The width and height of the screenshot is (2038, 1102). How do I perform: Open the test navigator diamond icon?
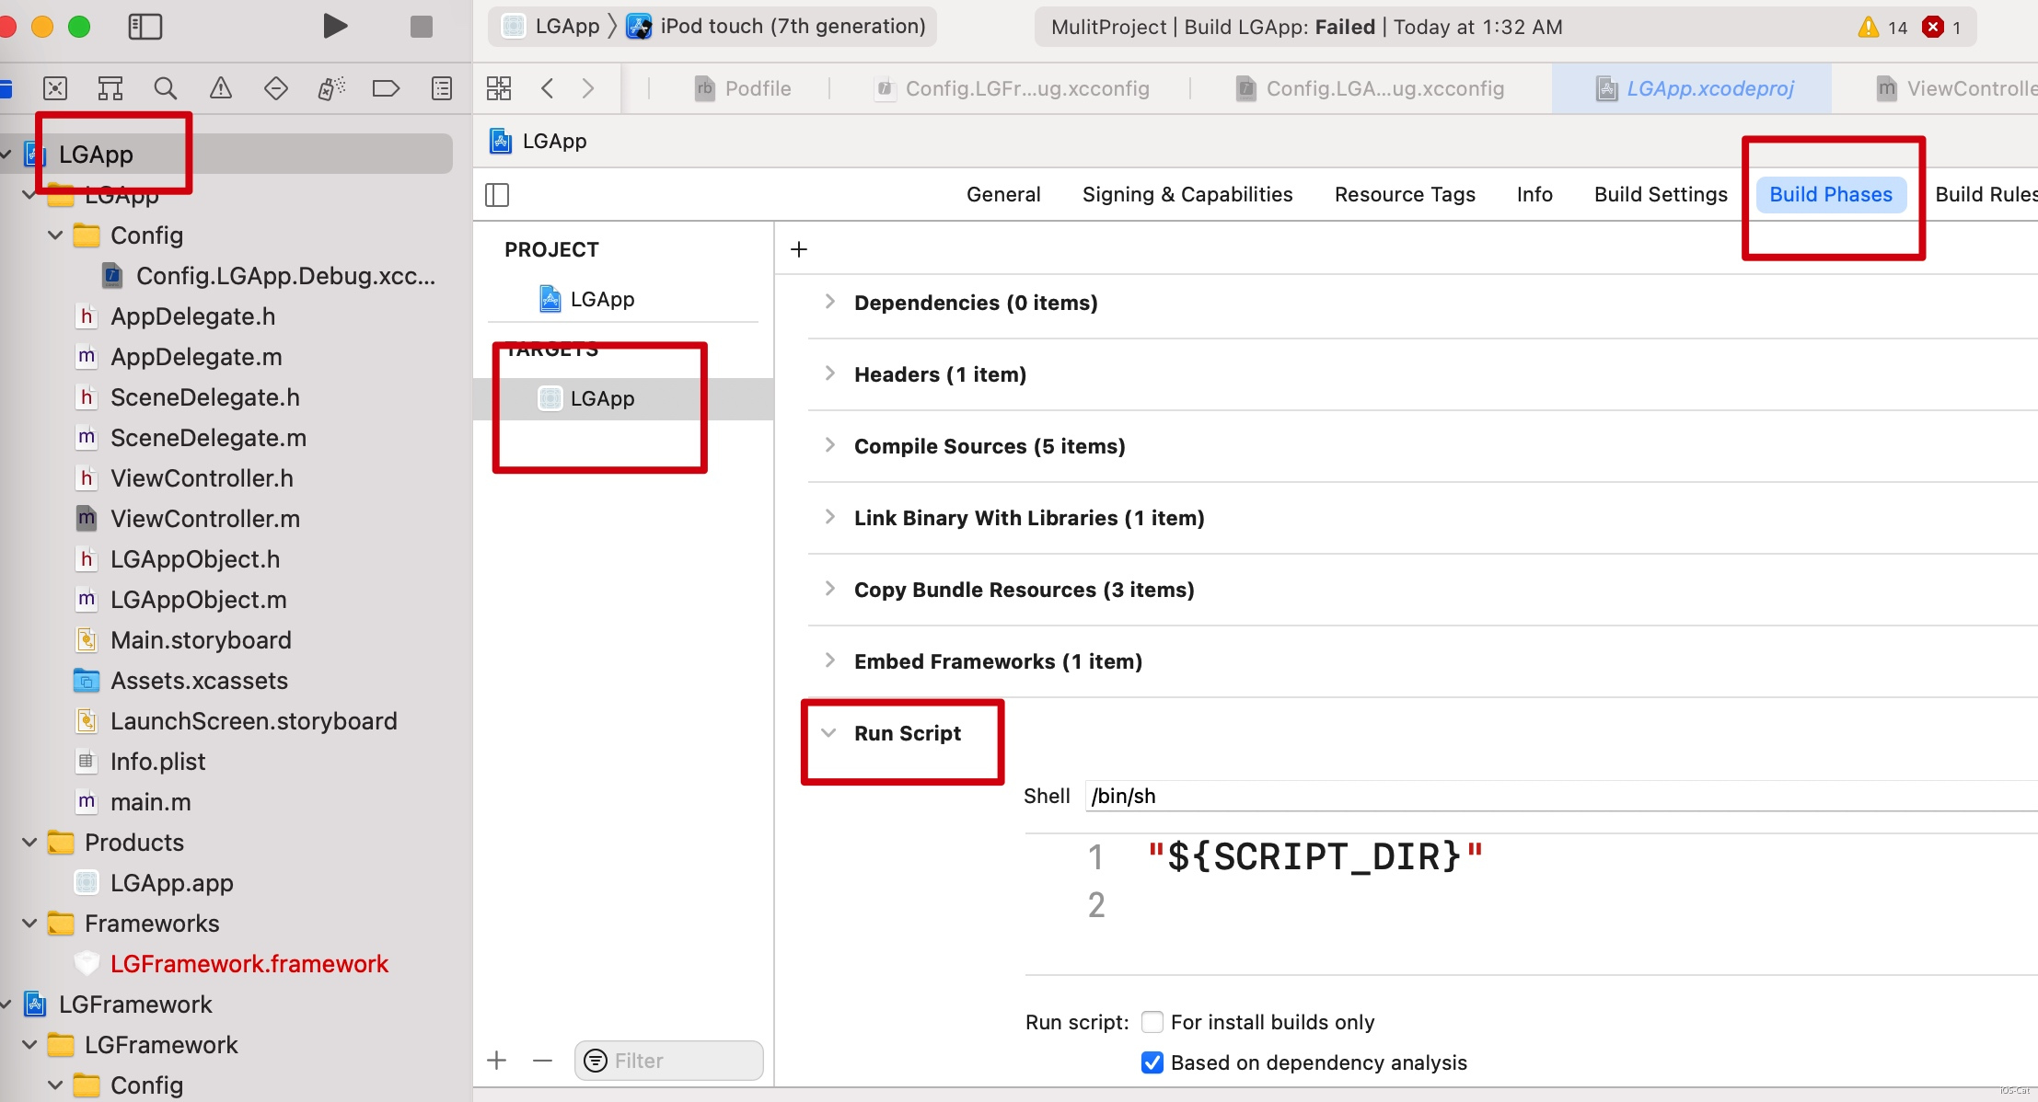click(x=276, y=88)
